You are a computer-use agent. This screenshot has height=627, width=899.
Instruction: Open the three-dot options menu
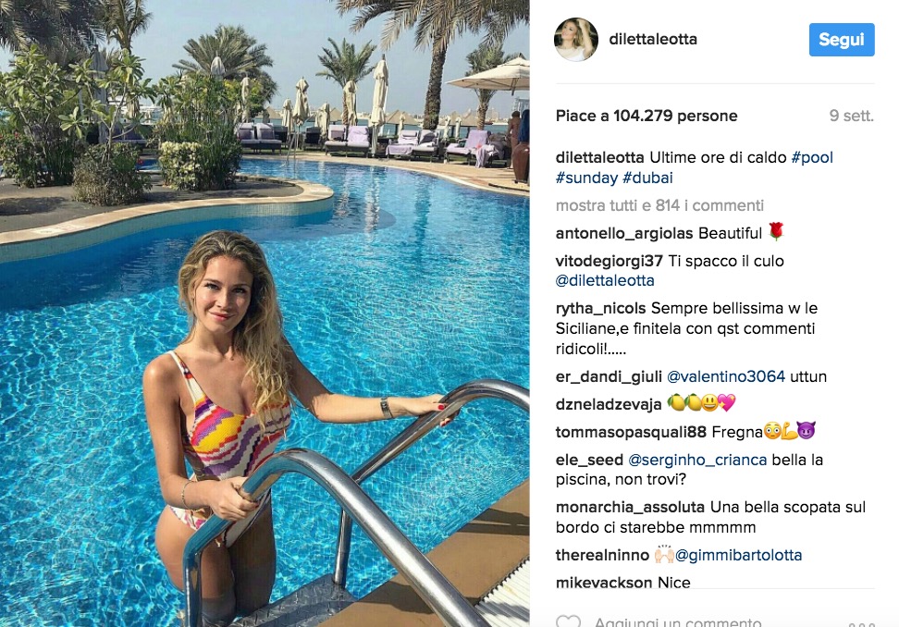click(x=862, y=624)
